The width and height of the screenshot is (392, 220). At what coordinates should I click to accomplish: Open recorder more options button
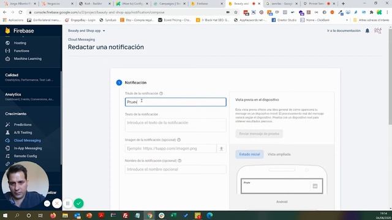[x=47, y=204]
